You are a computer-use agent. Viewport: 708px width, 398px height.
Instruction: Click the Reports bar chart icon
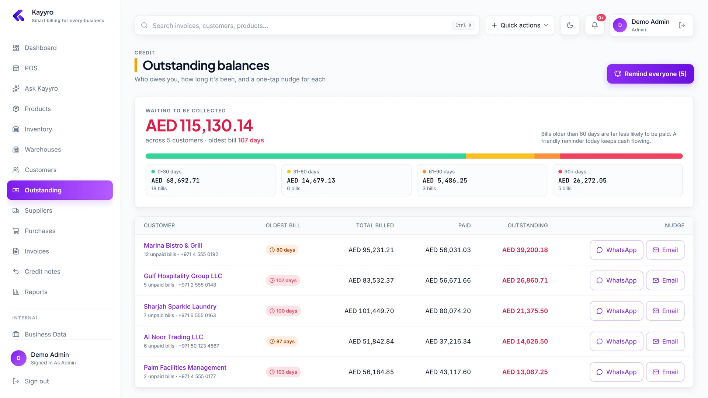pyautogui.click(x=16, y=292)
